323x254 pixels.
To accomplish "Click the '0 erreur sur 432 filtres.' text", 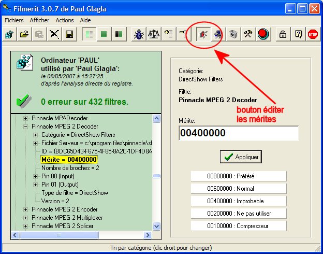I will pyautogui.click(x=85, y=102).
